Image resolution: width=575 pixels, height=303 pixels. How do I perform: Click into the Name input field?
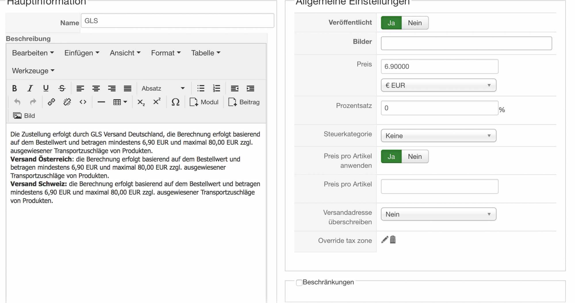(x=177, y=21)
